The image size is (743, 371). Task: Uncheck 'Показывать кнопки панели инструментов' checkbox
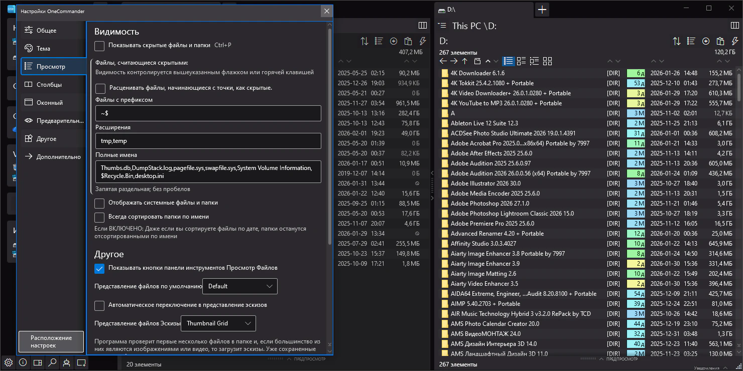pos(100,268)
